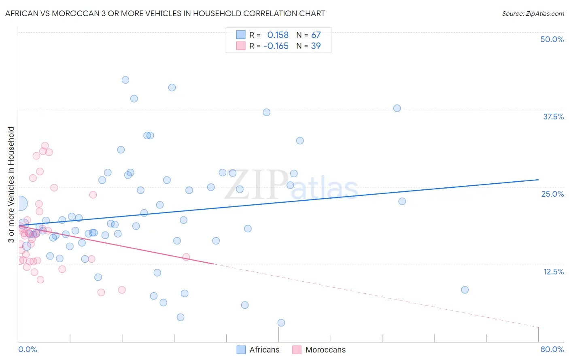569x361 pixels.
Task: Select the Moroccans legend label
Action: [x=326, y=350]
